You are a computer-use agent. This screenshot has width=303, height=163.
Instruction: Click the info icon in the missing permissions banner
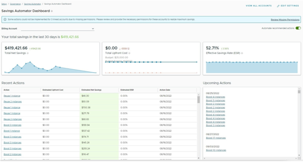[x=5, y=20]
